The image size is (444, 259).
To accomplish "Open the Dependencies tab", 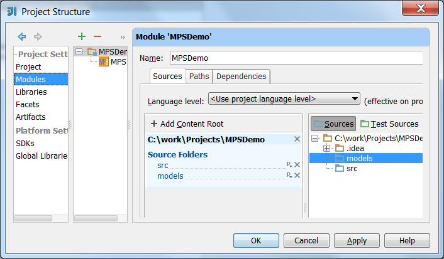I will point(241,77).
